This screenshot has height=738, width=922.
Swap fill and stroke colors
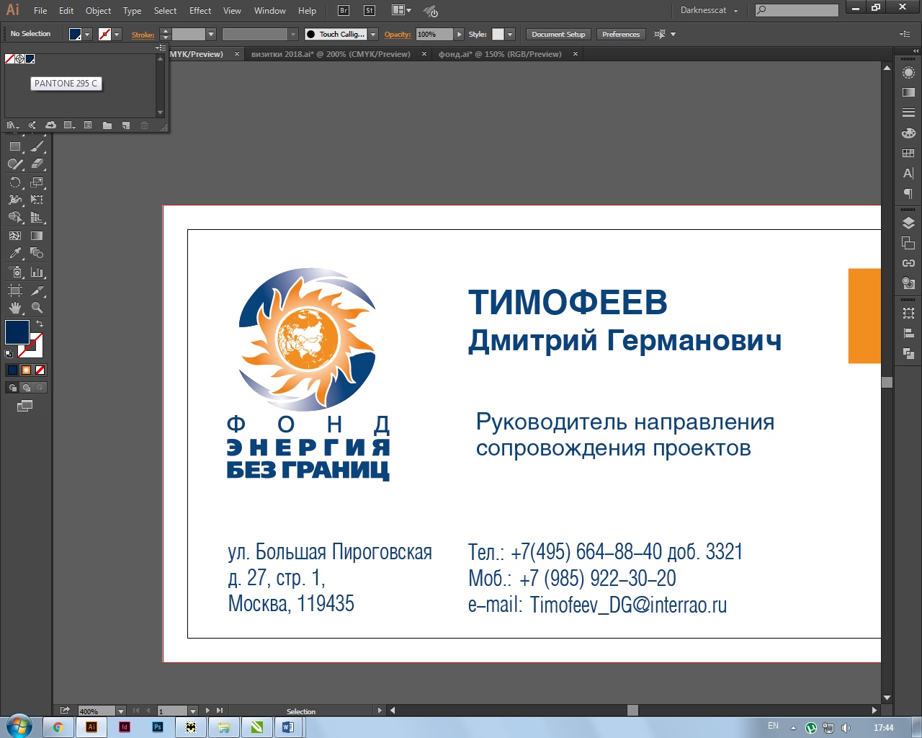pyautogui.click(x=40, y=324)
